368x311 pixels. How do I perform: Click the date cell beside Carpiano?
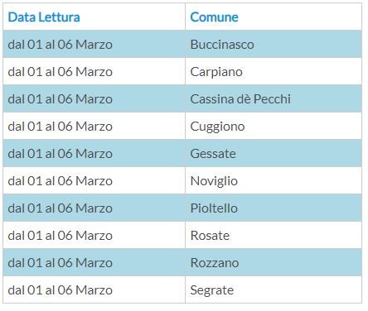(94, 71)
